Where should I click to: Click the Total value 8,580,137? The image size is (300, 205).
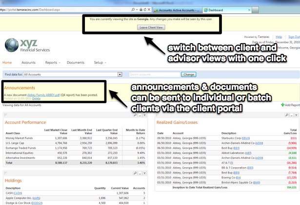point(61,163)
